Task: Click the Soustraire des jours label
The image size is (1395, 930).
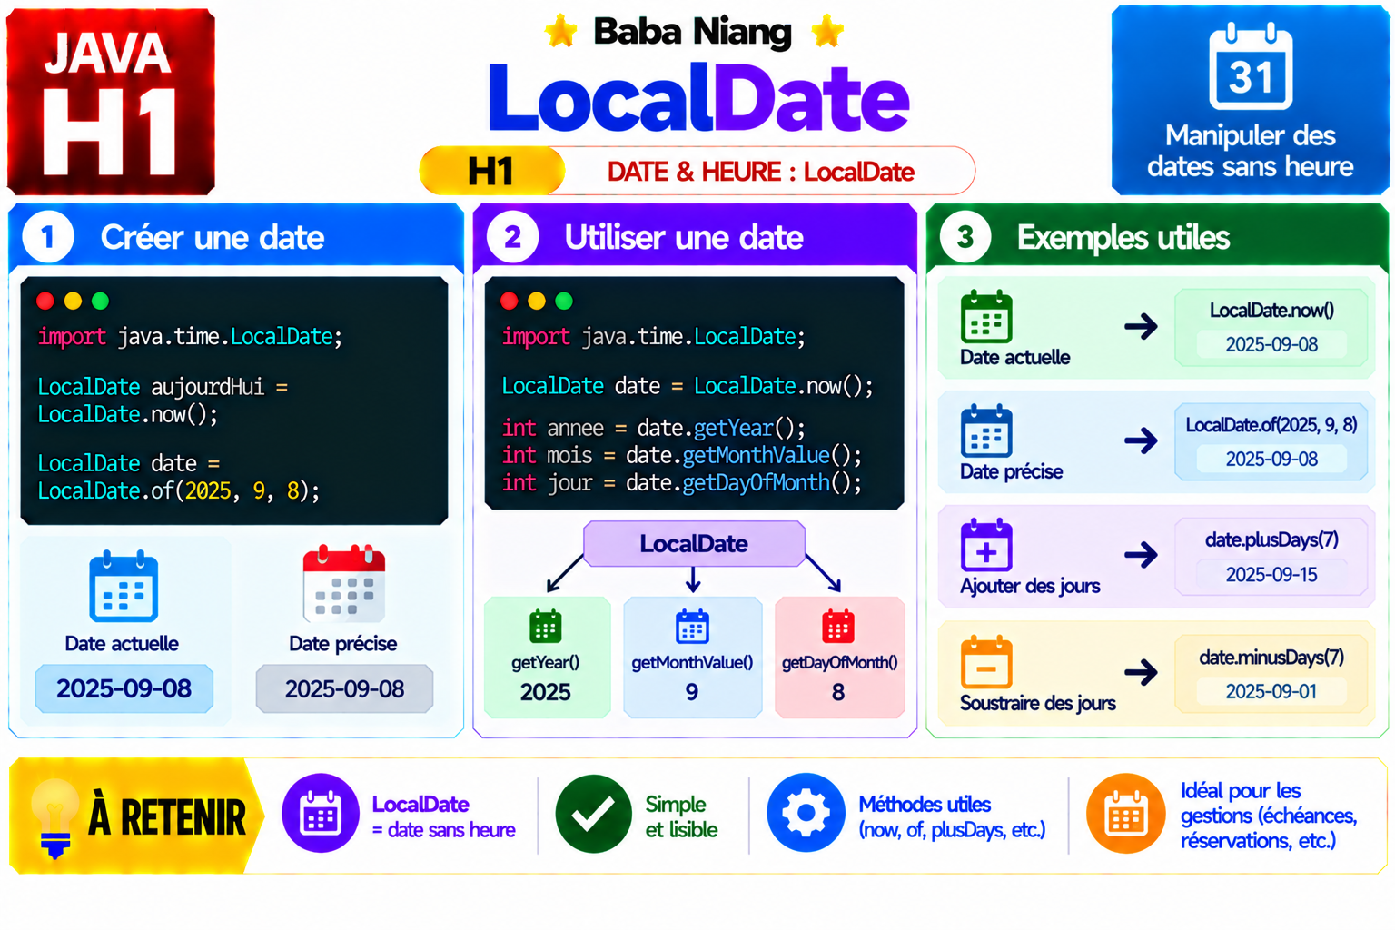Action: pos(1037,703)
